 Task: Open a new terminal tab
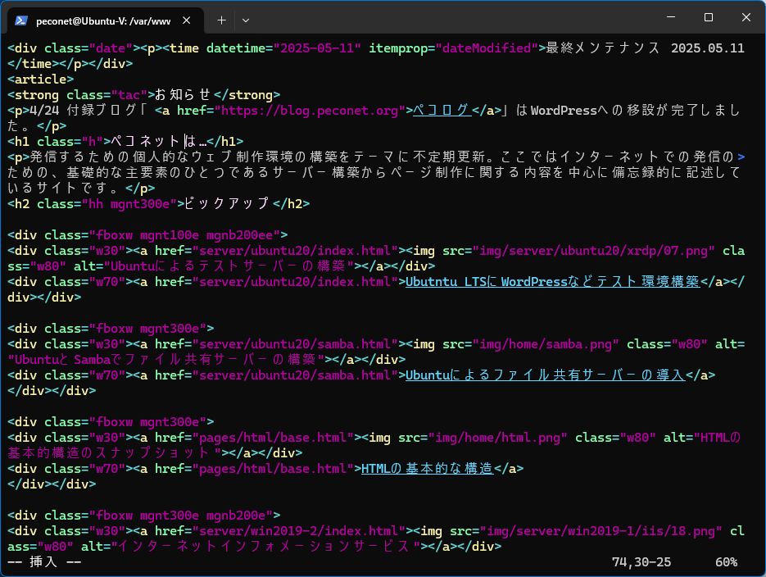pos(221,20)
